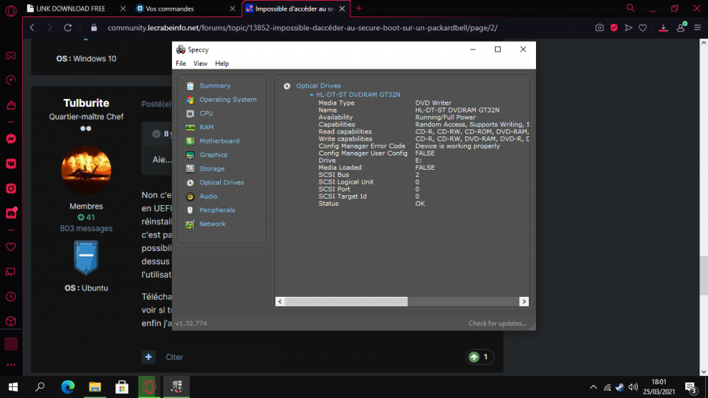Open Tulburite's profile name link
Screen dimensions: 708x398
[86, 103]
